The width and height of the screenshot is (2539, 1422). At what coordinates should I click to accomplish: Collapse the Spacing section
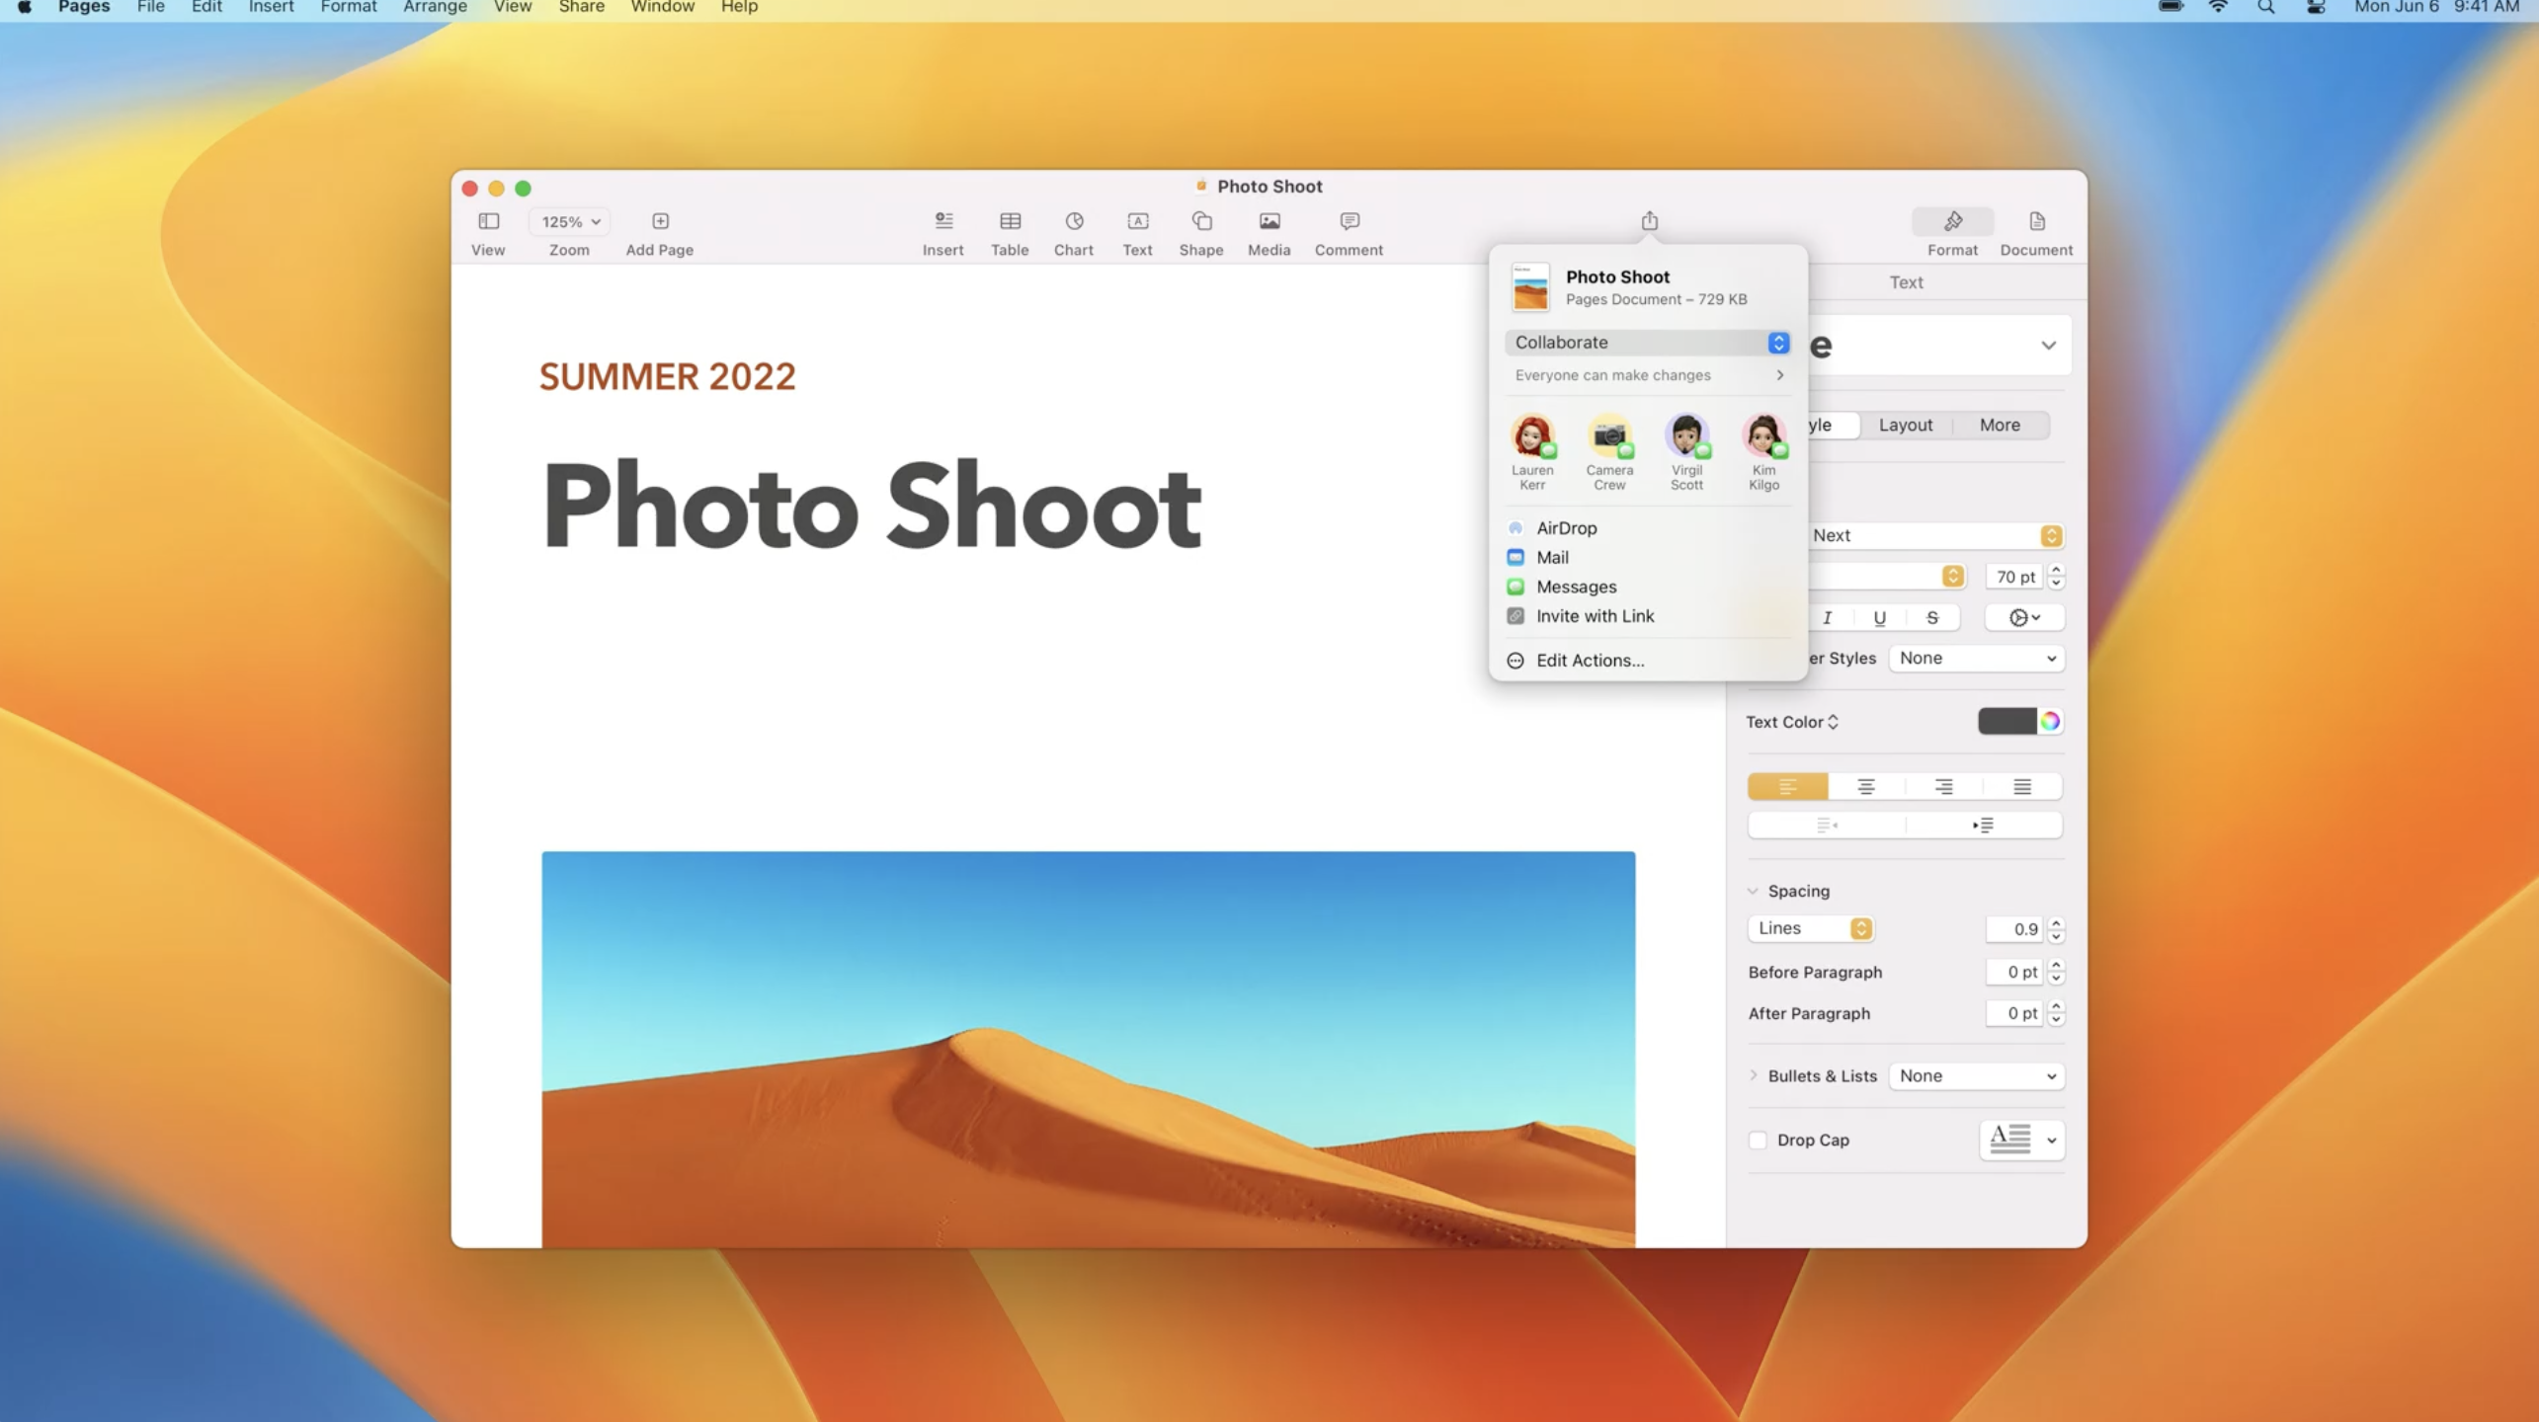(1754, 891)
